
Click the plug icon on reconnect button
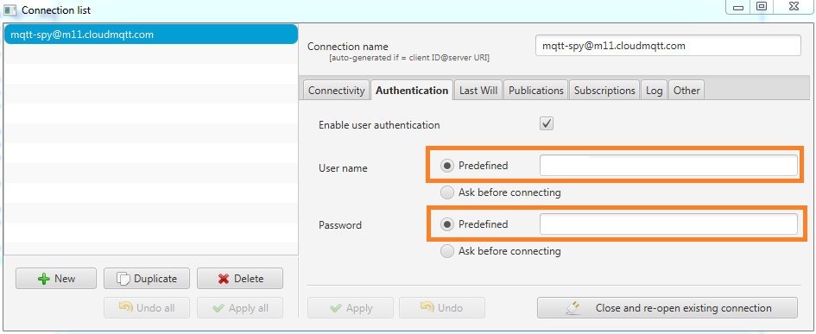571,308
